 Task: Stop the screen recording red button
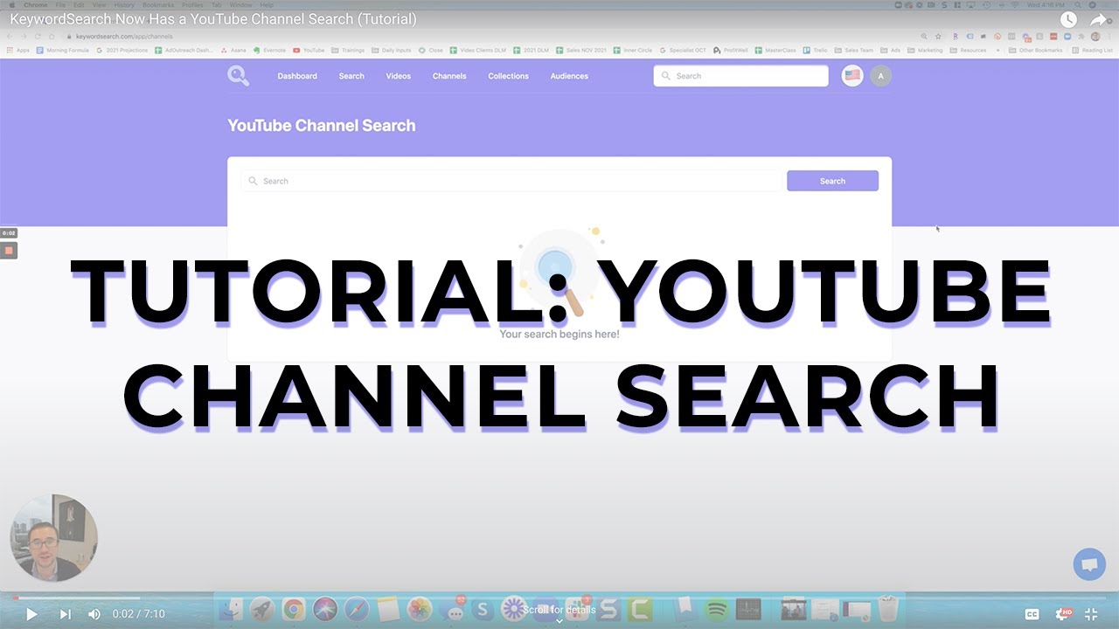pyautogui.click(x=9, y=251)
